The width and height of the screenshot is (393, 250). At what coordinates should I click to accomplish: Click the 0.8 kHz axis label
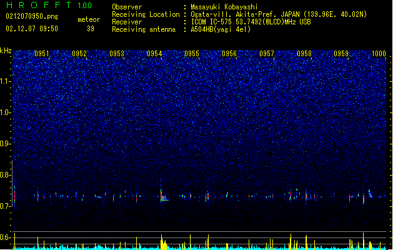(x=5, y=175)
